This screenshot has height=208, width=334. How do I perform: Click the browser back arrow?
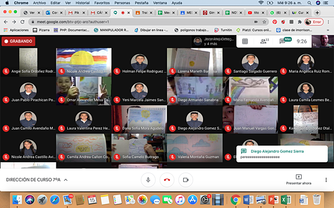pos(6,22)
